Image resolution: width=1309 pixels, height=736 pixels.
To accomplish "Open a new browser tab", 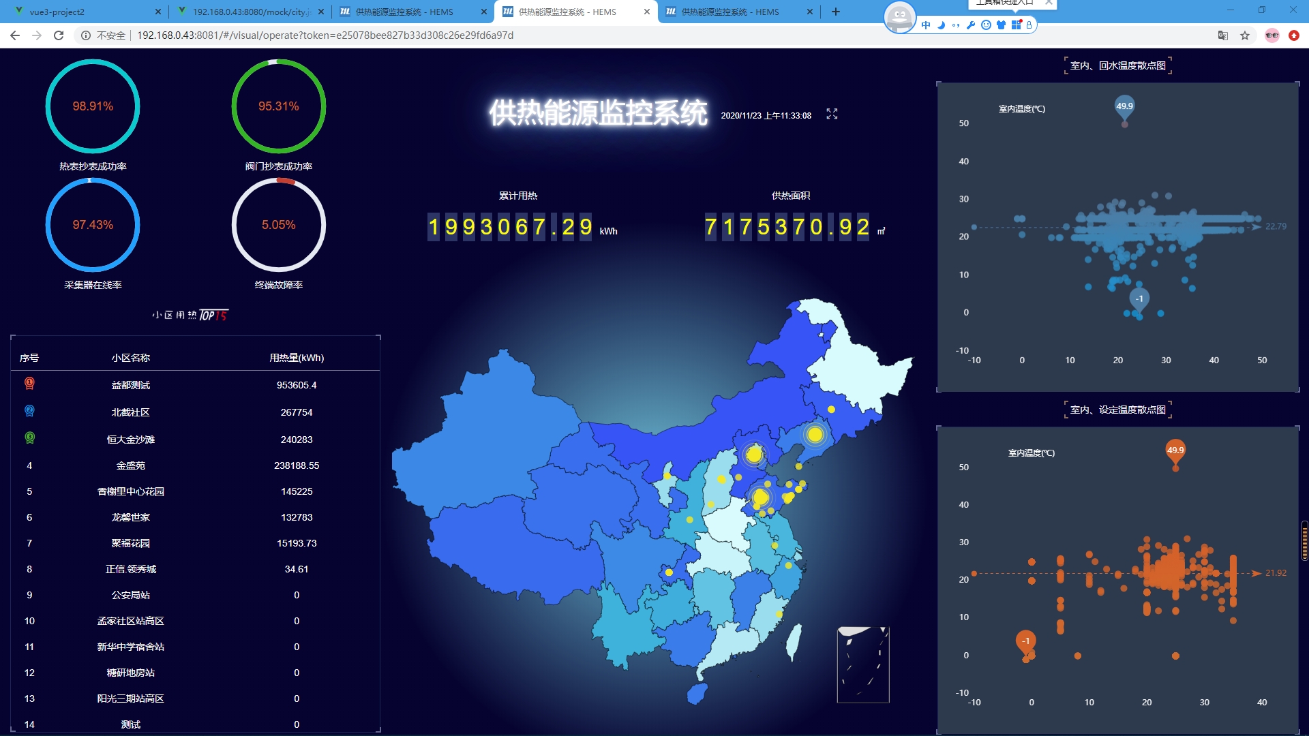I will click(x=836, y=12).
